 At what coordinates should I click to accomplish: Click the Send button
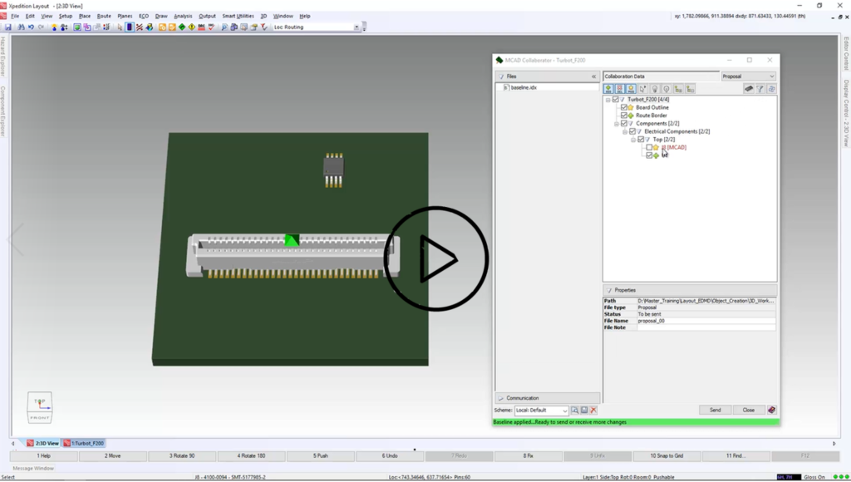pos(715,410)
